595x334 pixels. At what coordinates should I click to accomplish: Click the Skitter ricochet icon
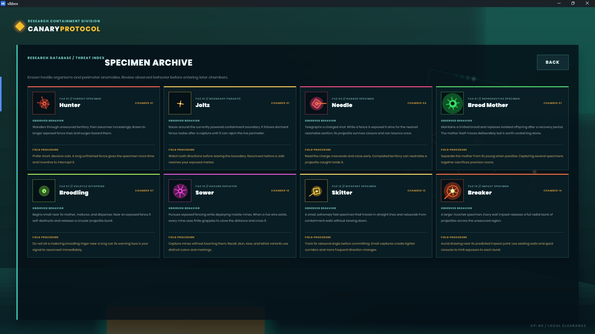(x=316, y=191)
